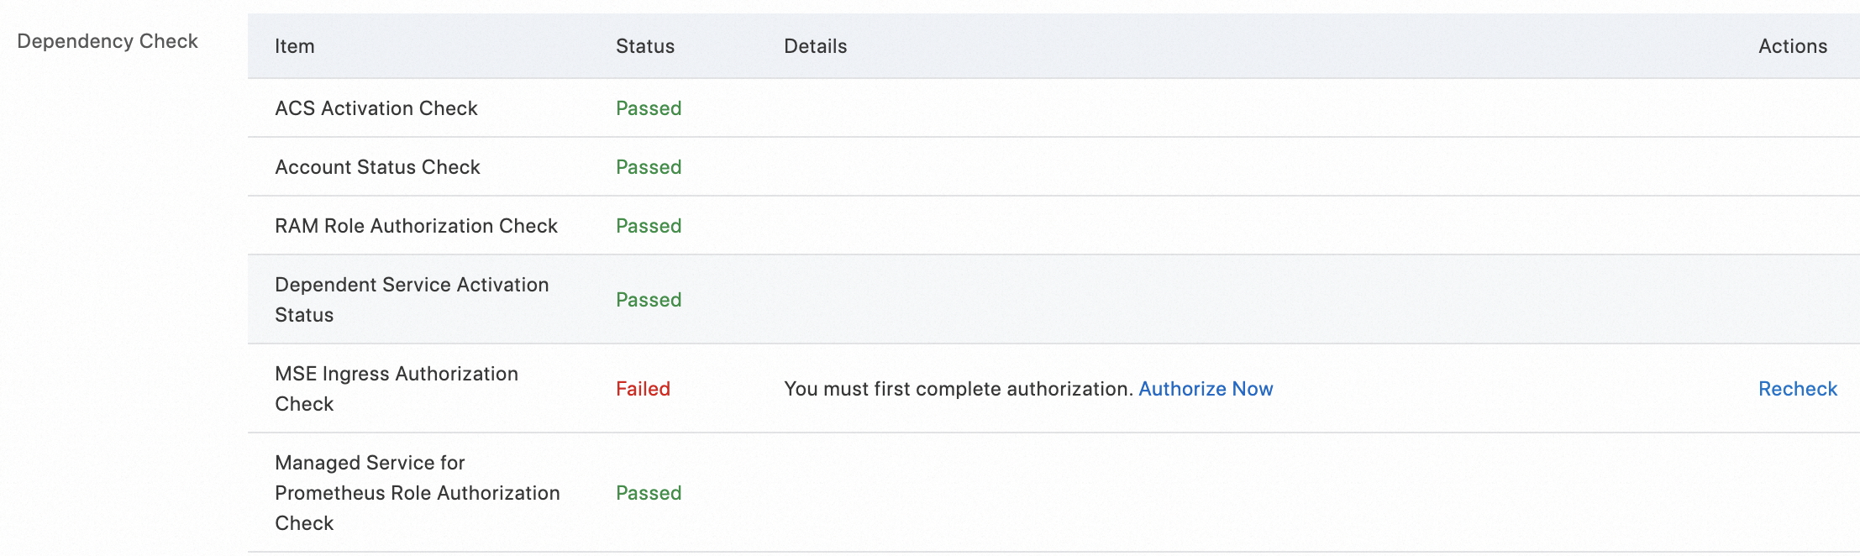Click the Details column header

click(x=815, y=46)
